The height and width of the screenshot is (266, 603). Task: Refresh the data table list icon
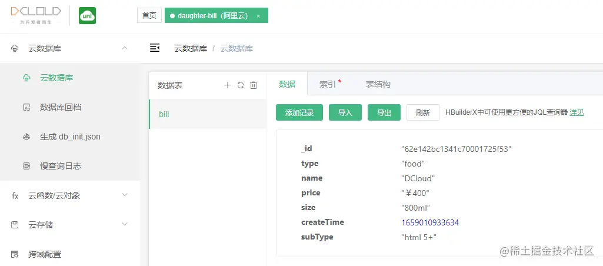click(x=241, y=85)
